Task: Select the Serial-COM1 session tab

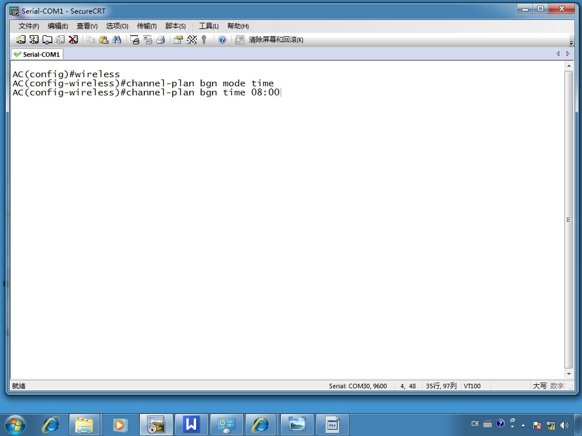Action: click(x=37, y=54)
